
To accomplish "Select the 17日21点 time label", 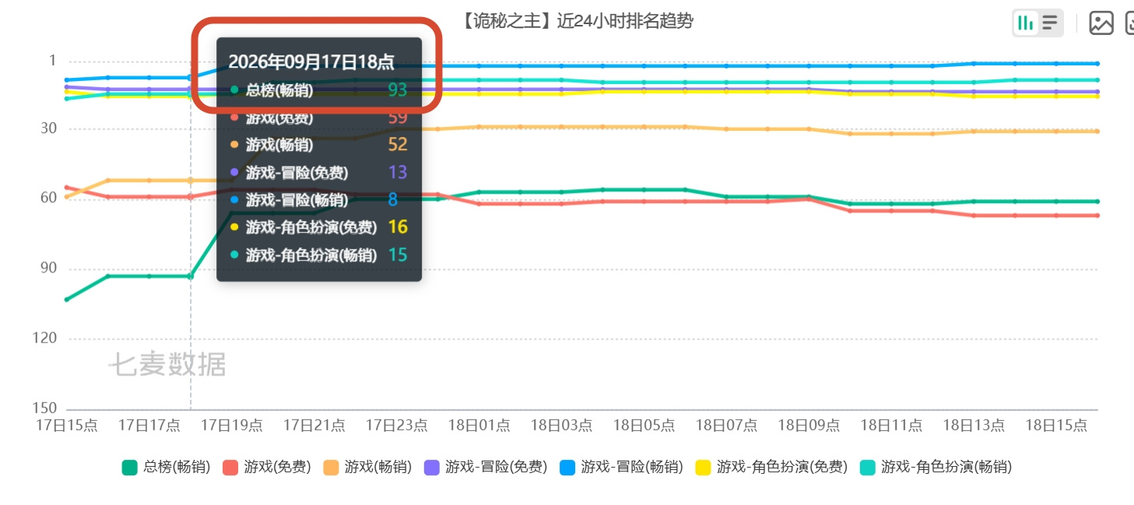I will [314, 426].
